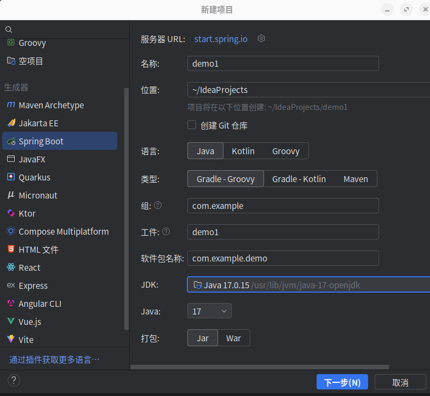
Task: Open 通过插件获取更多语言 link
Action: (x=54, y=359)
